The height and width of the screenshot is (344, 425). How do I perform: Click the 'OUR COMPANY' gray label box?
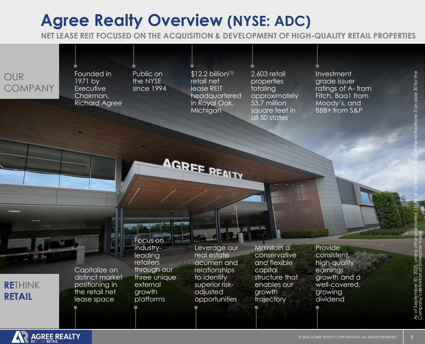pos(29,71)
